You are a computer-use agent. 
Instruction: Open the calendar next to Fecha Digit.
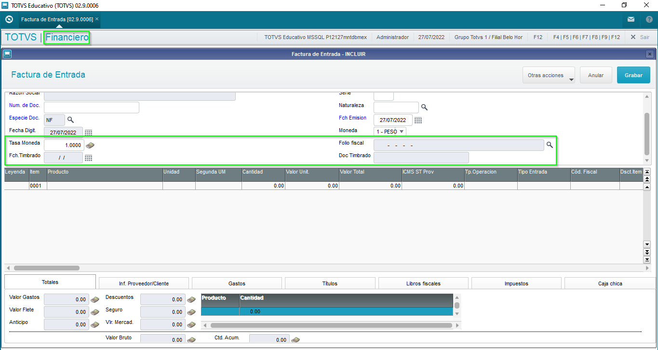88,133
